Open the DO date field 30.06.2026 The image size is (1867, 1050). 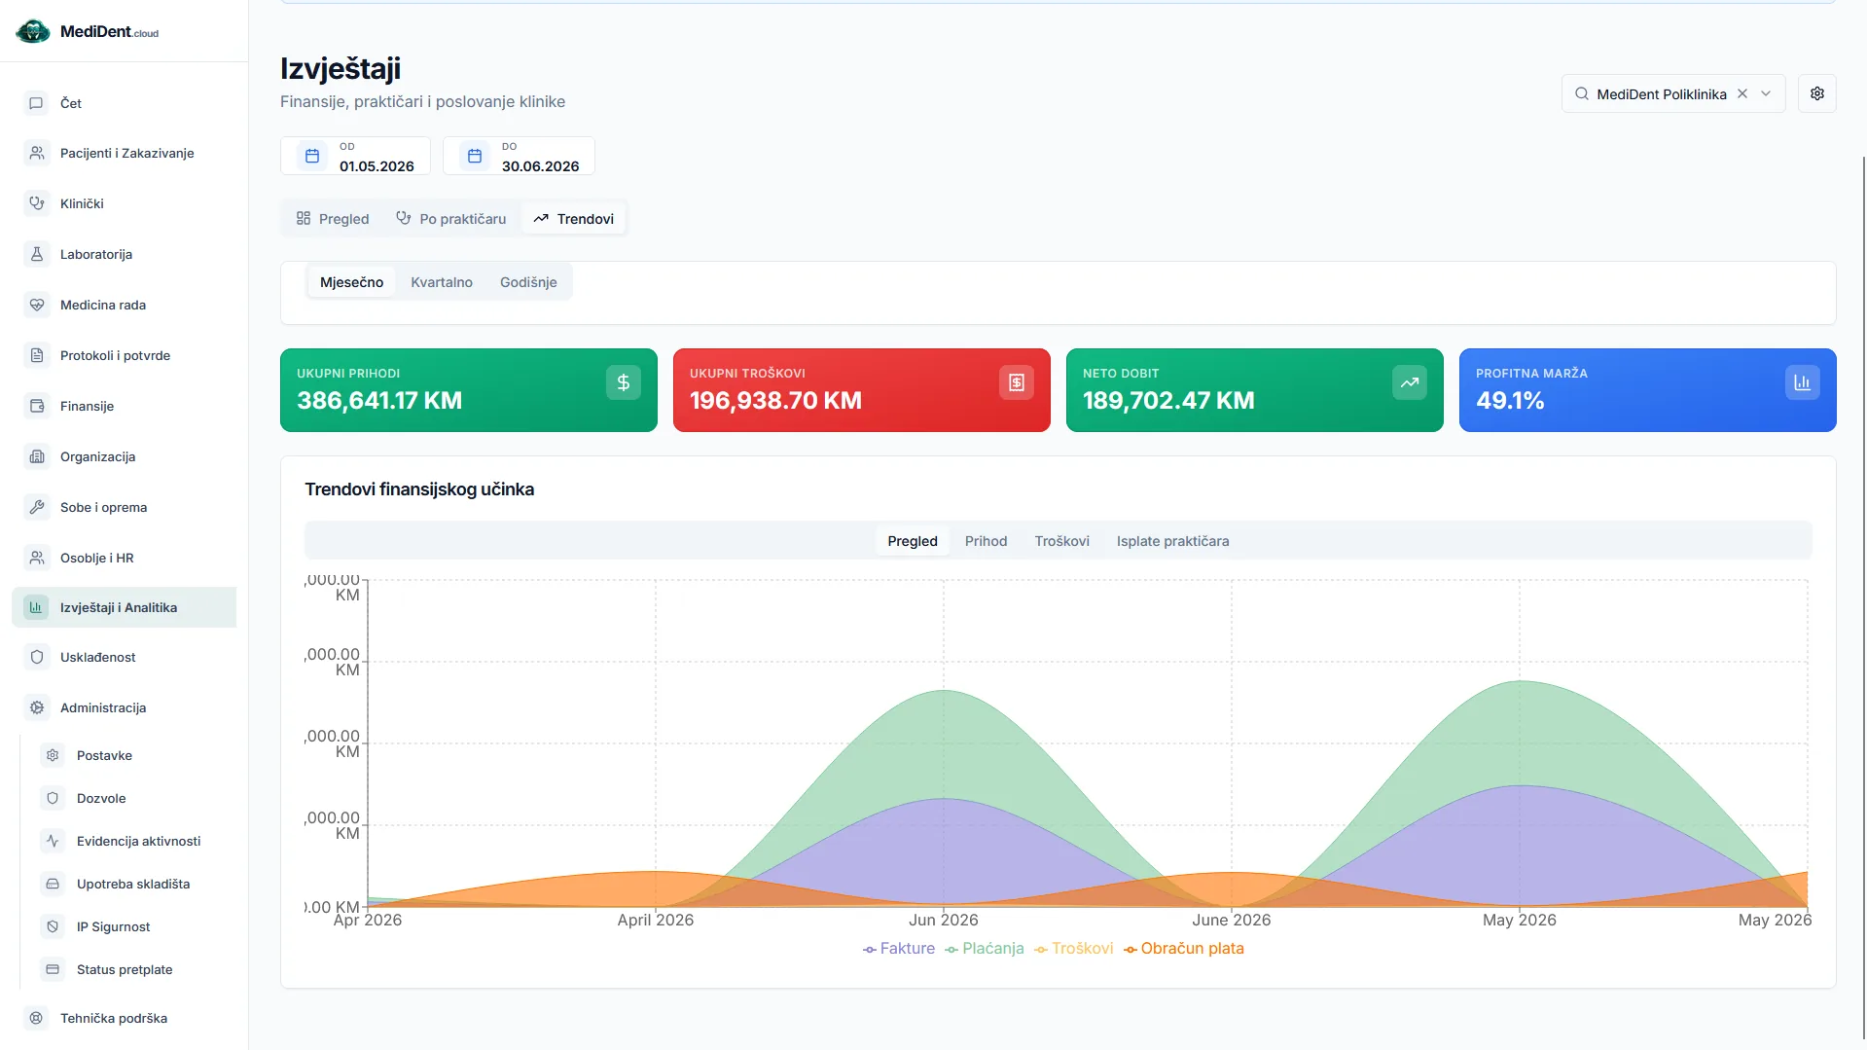(519, 156)
